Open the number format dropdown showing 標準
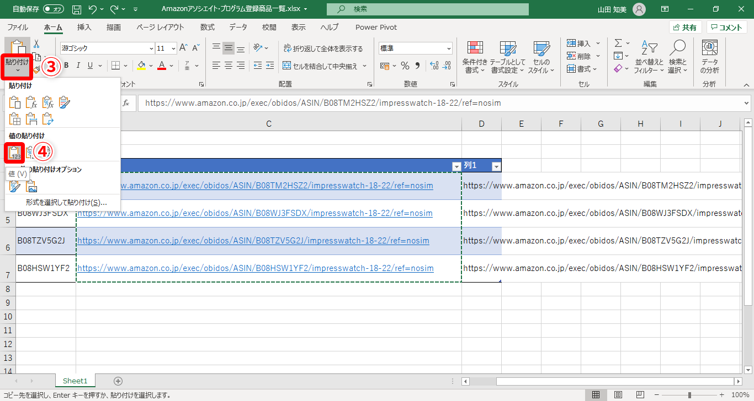Viewport: 754px width, 401px height. coord(448,48)
